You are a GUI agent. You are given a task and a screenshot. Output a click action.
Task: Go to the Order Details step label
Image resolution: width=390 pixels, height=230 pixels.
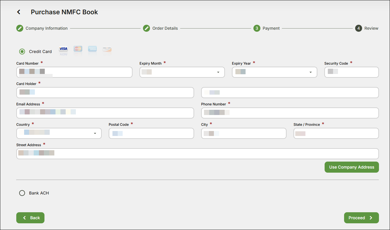[165, 28]
